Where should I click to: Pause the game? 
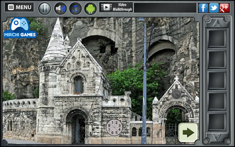point(45,8)
